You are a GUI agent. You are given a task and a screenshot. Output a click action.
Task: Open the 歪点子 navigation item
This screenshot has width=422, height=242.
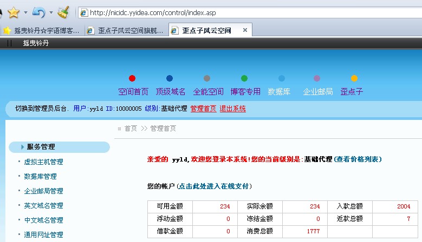pyautogui.click(x=352, y=92)
